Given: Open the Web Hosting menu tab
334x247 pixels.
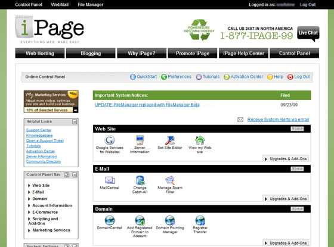Looking at the screenshot, I should click(x=40, y=53).
